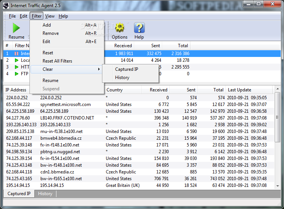Click the window resize grip in the status bar

tap(279, 204)
